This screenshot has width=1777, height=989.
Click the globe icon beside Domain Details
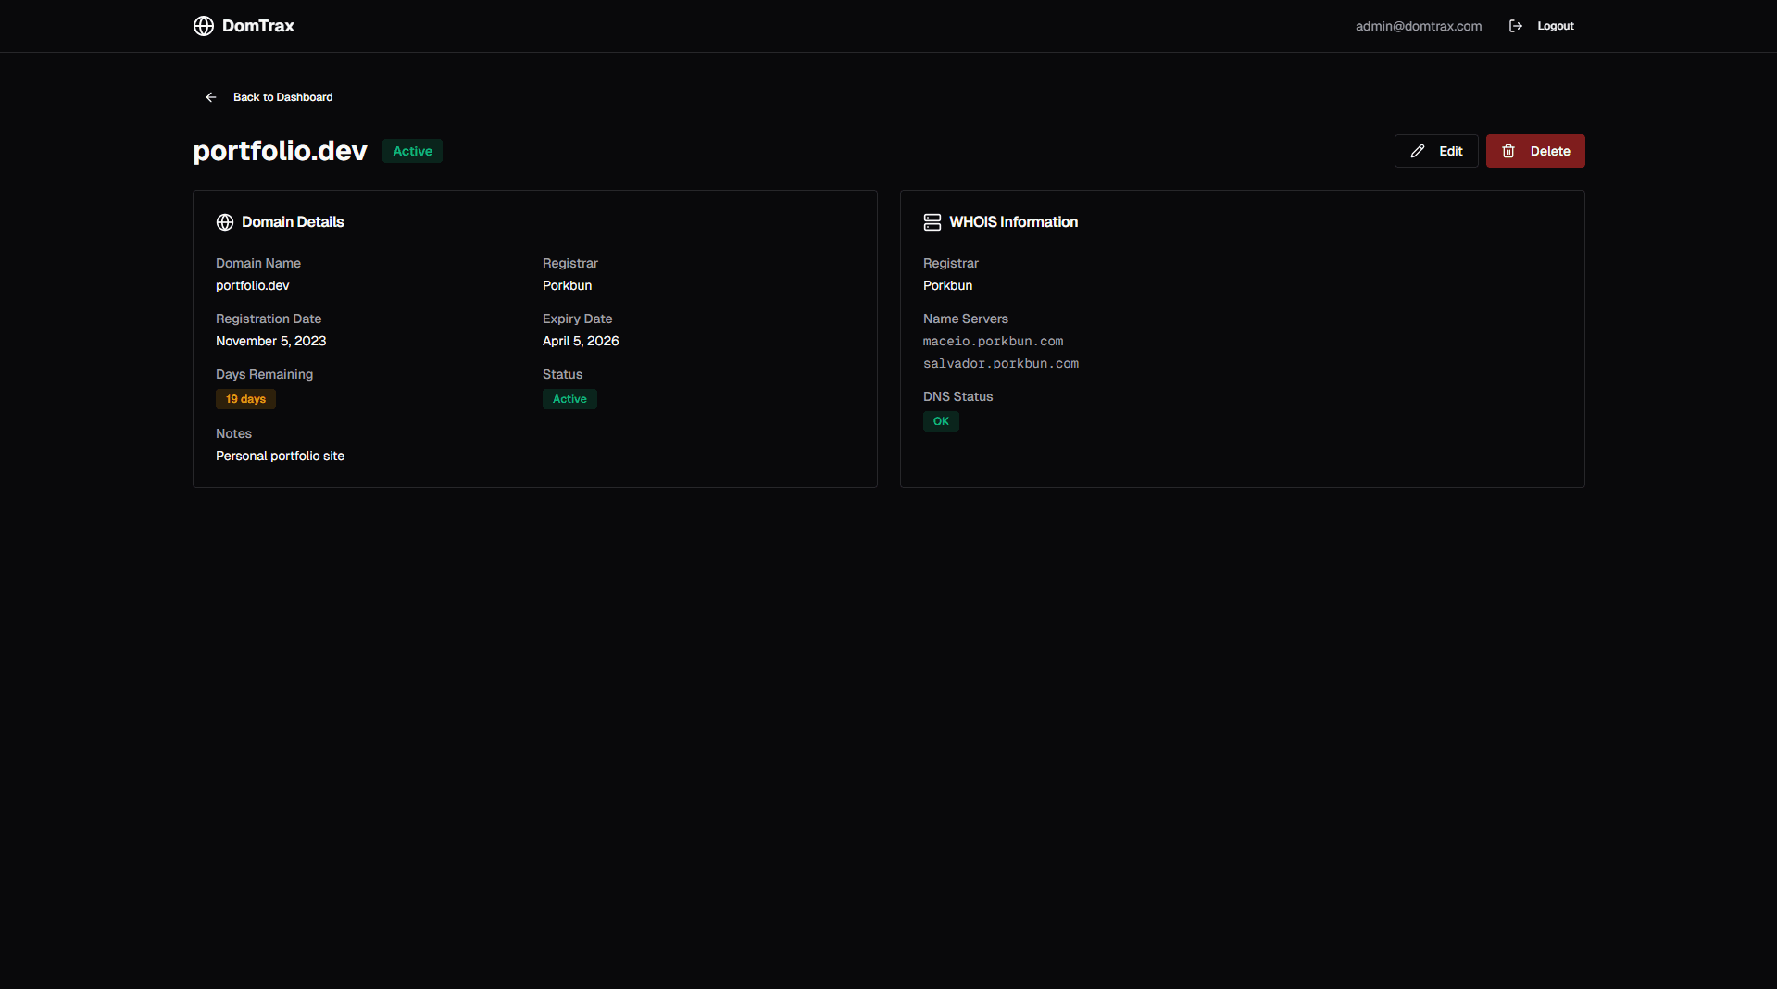click(224, 222)
